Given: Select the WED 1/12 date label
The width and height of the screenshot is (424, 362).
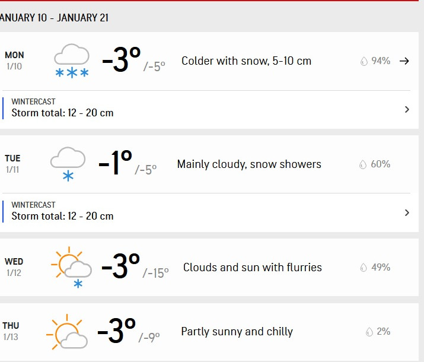Looking at the screenshot, I should coord(14,267).
